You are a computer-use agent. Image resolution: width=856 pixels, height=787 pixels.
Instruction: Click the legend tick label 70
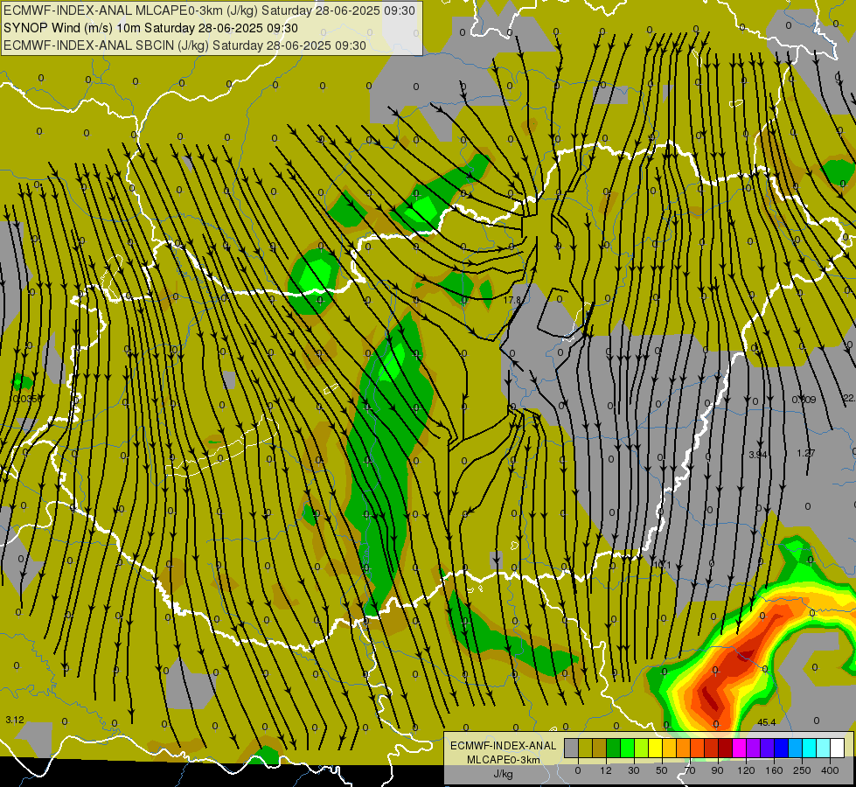[690, 770]
